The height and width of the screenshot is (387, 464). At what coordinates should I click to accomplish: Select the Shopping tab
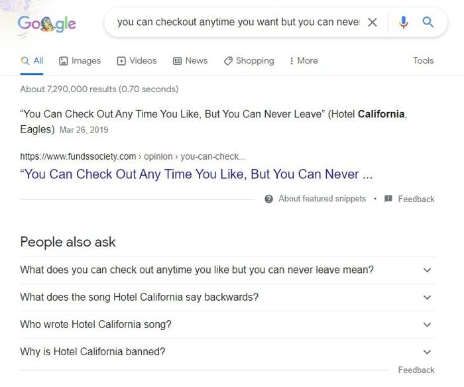(249, 61)
